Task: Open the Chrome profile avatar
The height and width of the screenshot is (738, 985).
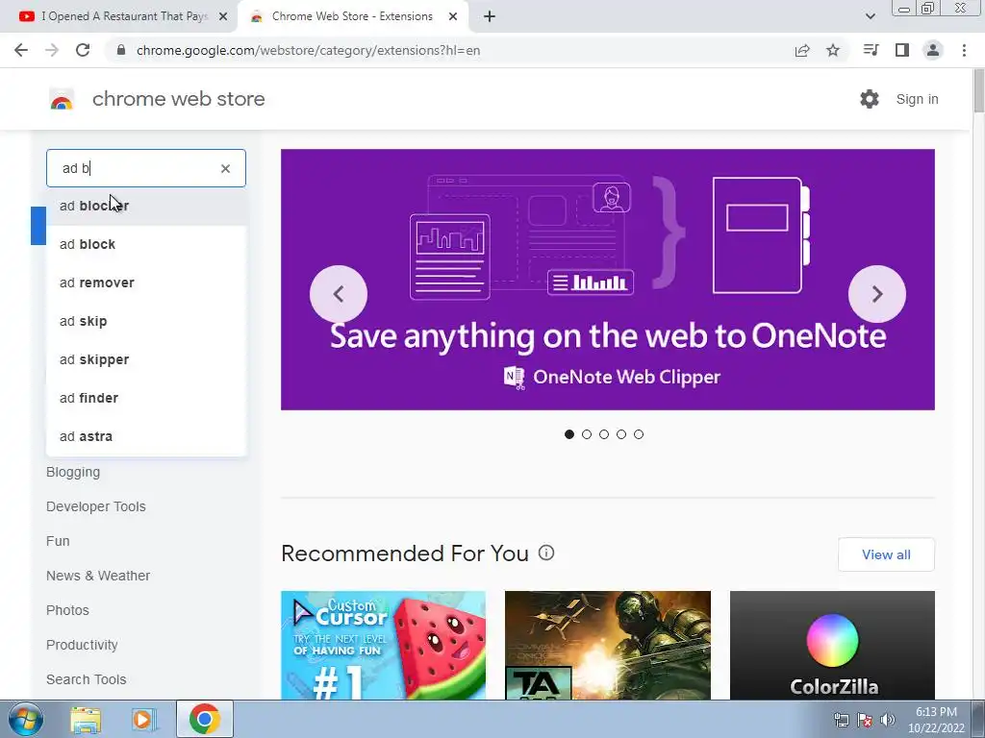Action: coord(933,50)
